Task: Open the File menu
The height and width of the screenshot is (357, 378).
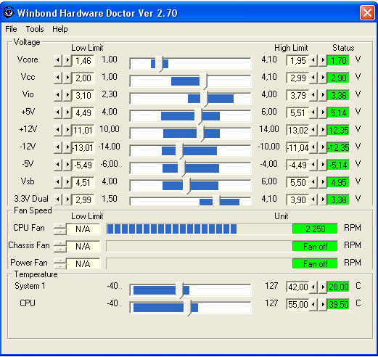Action: click(11, 29)
